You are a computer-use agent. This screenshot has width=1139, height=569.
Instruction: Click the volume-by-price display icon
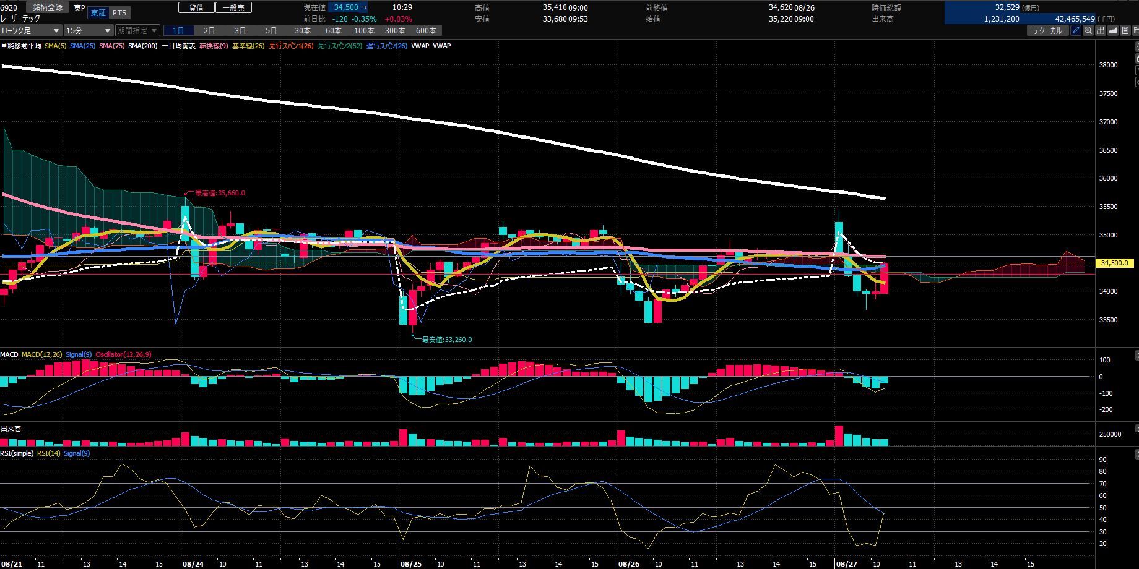pos(1101,30)
